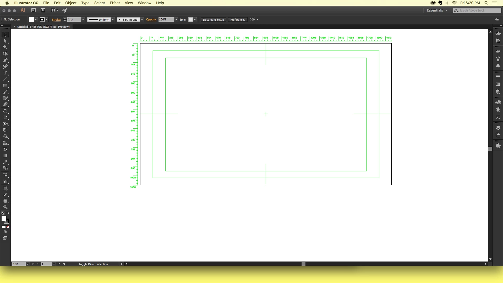Select the Pen tool
The image size is (503, 283).
pyautogui.click(x=5, y=60)
